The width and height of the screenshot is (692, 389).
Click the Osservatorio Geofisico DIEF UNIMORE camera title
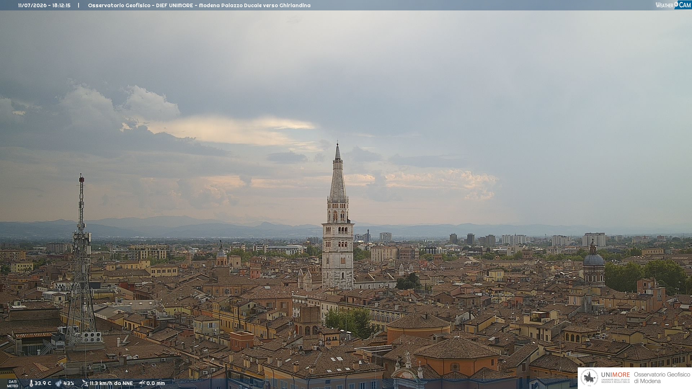click(199, 5)
